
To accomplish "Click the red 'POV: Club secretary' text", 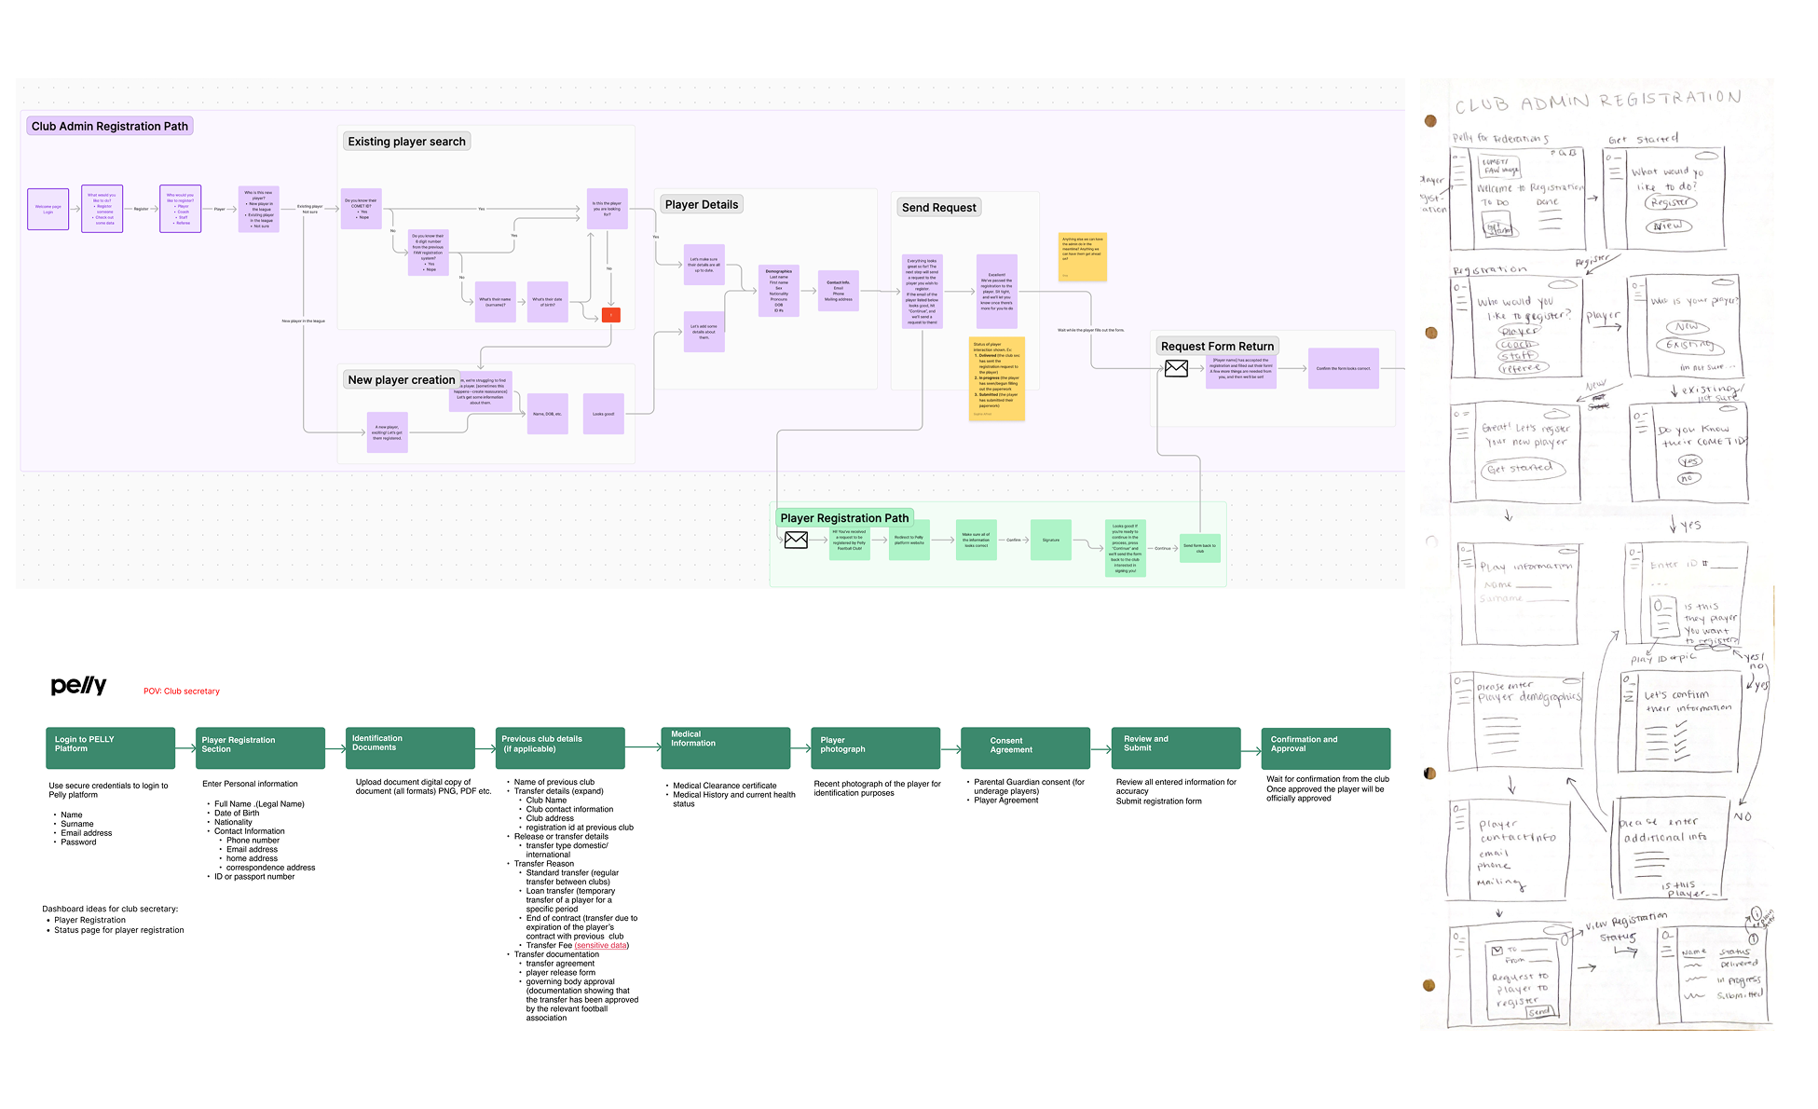I will [182, 691].
